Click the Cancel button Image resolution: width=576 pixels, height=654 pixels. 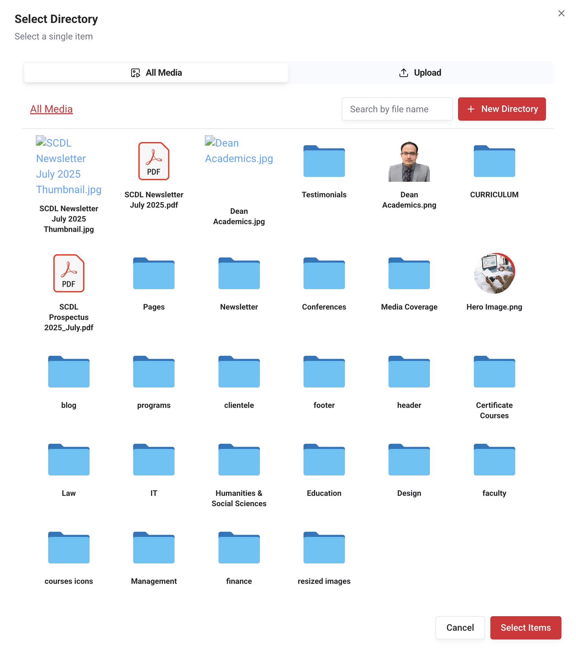tap(460, 627)
